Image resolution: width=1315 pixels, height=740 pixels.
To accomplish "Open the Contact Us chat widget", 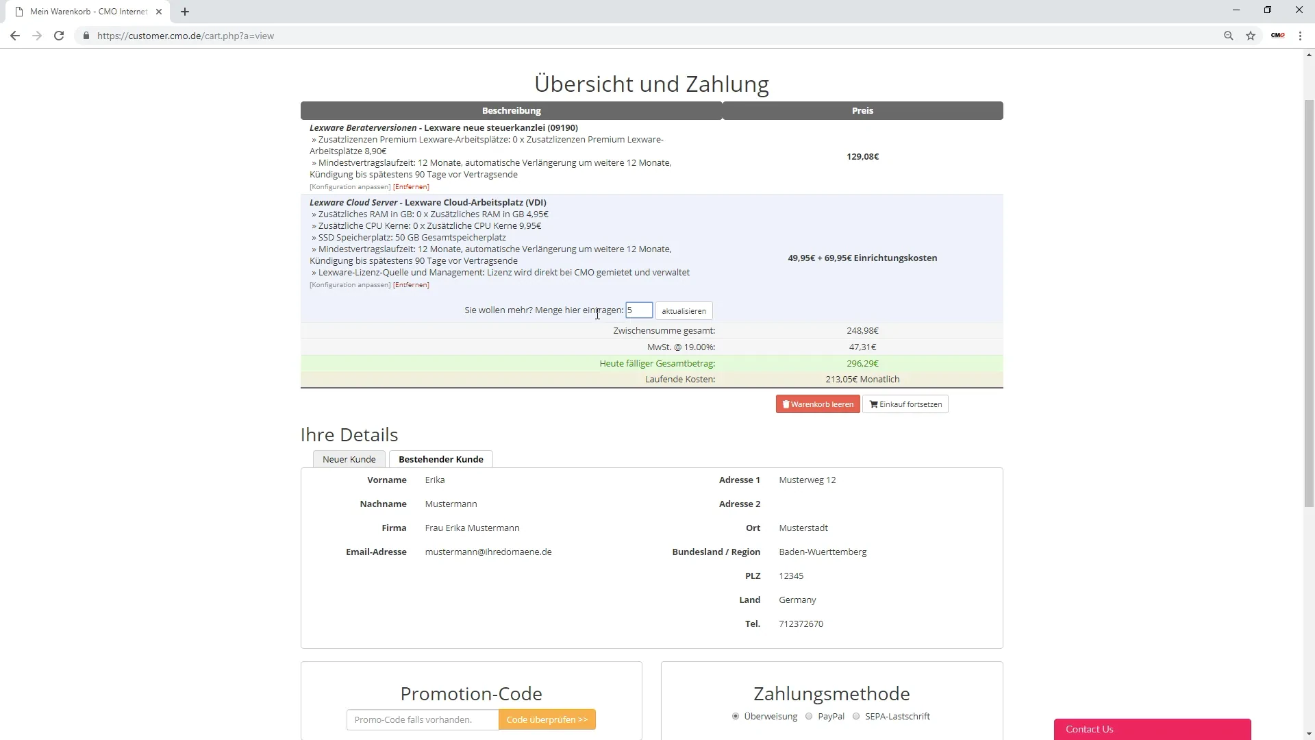I will click(x=1152, y=729).
